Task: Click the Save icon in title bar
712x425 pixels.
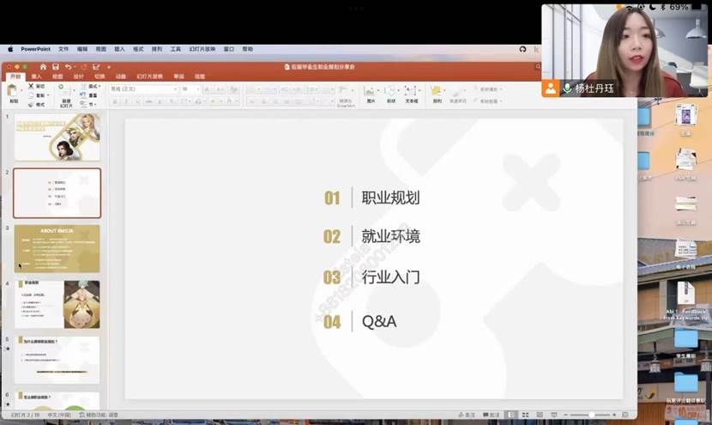Action: click(55, 67)
